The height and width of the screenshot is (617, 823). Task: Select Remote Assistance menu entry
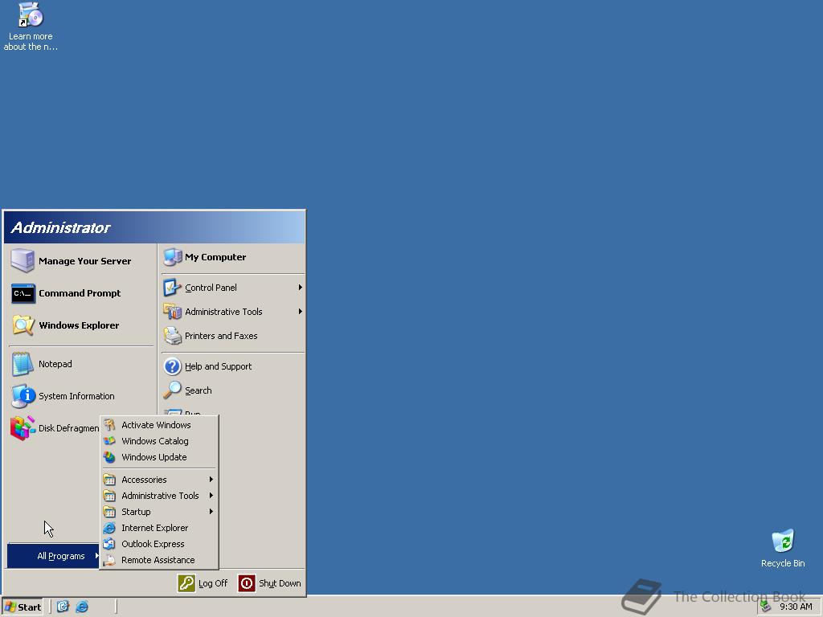point(159,560)
